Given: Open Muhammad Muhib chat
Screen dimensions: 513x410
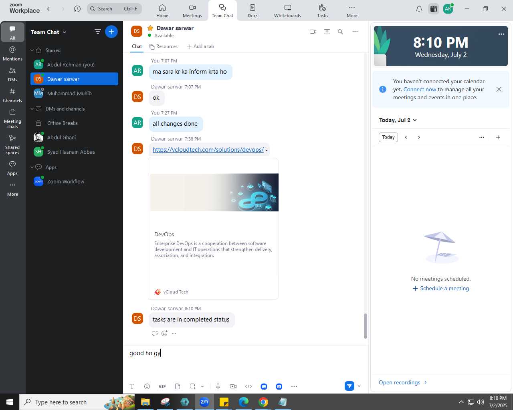Looking at the screenshot, I should click(74, 93).
